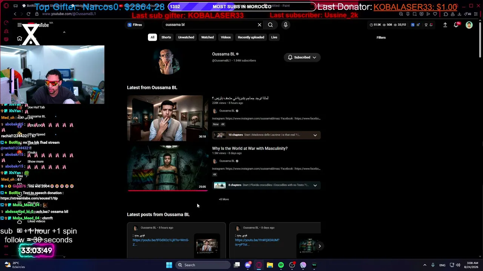Open the youtu.be link in the 8 days ago post
This screenshot has width=483, height=271.
(257, 242)
